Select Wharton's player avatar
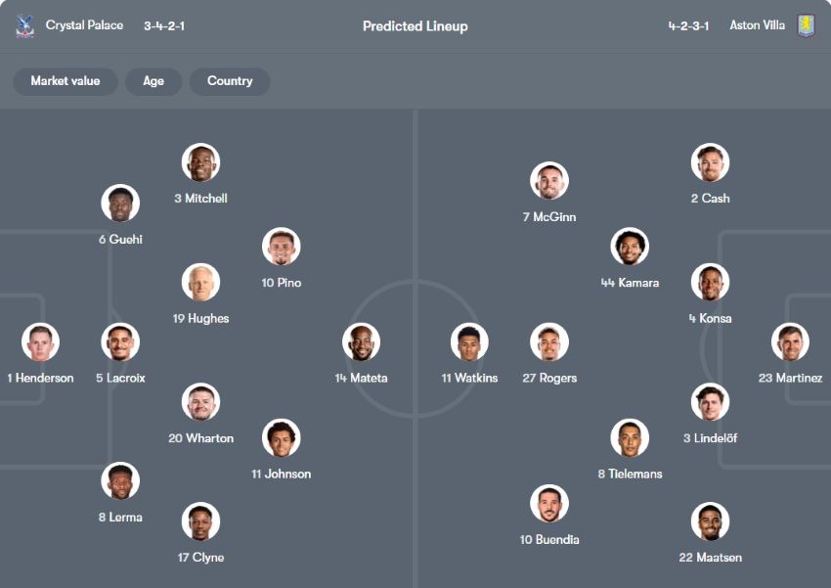831x588 pixels. [x=200, y=402]
